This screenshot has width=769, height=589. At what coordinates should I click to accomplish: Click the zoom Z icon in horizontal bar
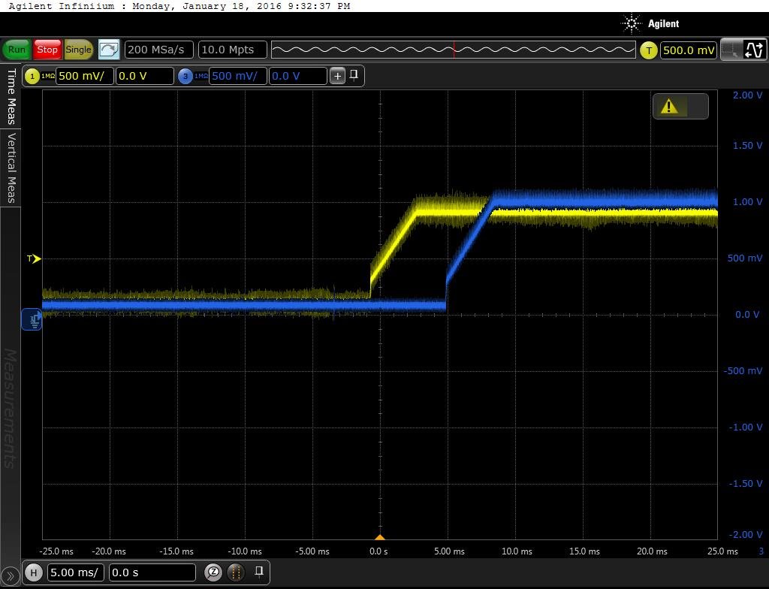pyautogui.click(x=213, y=572)
